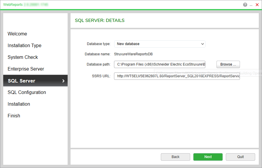Select Installation Type in sidebar
Screen dimensions: 262x168
[25, 46]
